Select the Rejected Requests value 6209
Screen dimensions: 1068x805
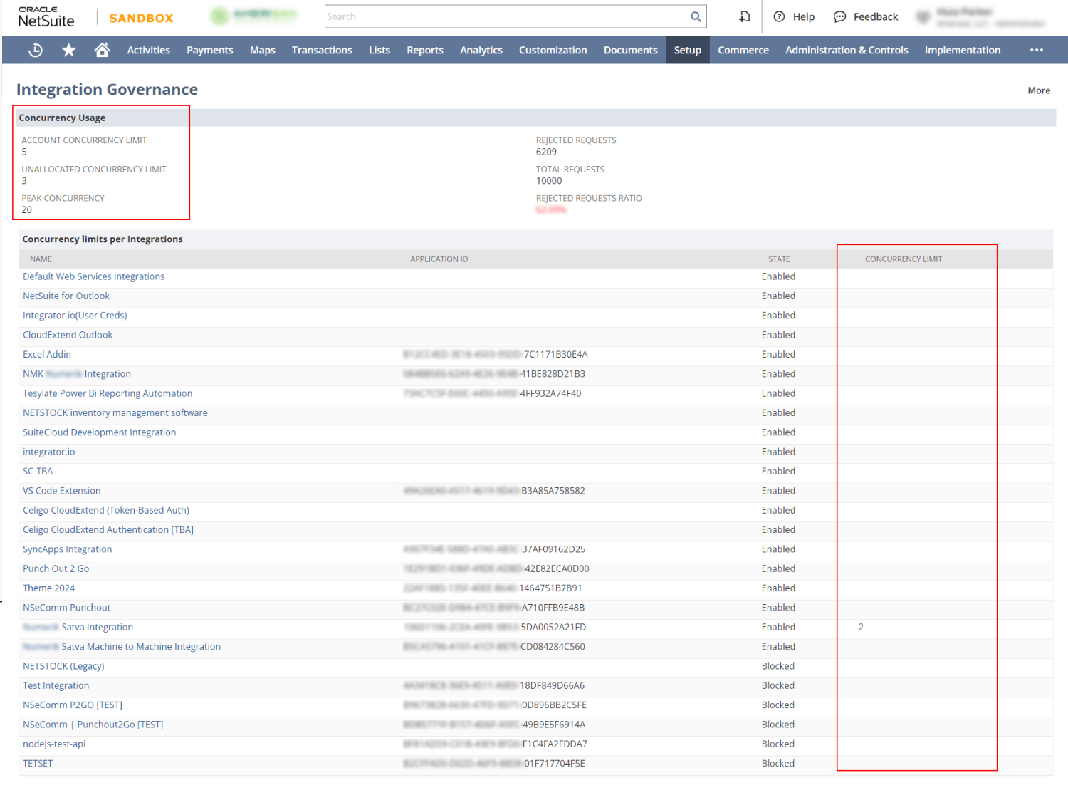tap(546, 152)
